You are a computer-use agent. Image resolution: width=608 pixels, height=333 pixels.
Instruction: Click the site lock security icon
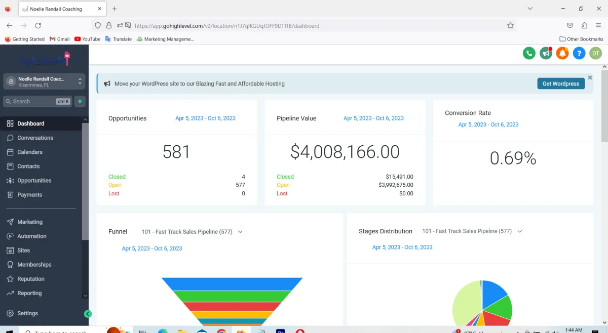[109, 25]
